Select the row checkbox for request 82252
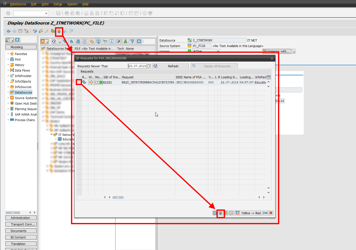The image size is (356, 250). (x=79, y=82)
